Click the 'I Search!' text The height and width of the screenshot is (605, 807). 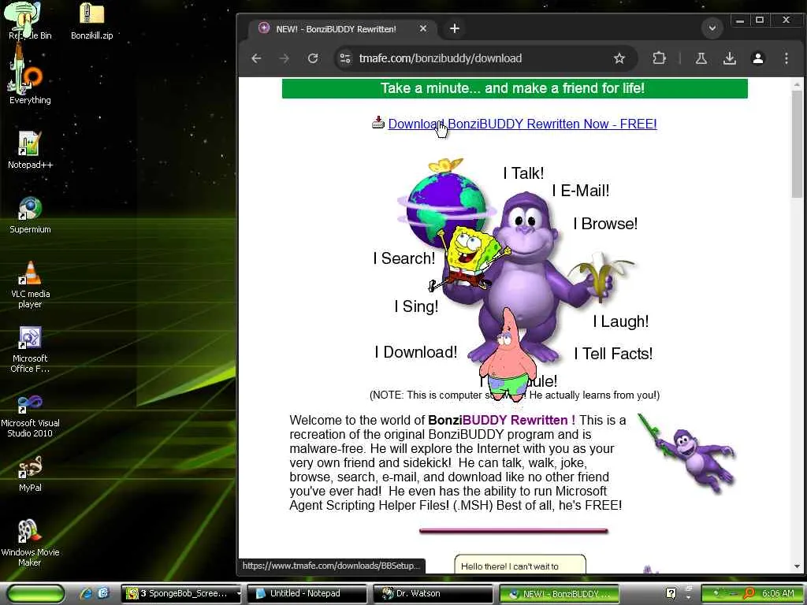tap(404, 258)
